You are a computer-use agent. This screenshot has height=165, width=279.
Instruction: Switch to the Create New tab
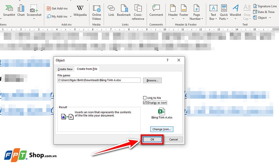(x=65, y=69)
